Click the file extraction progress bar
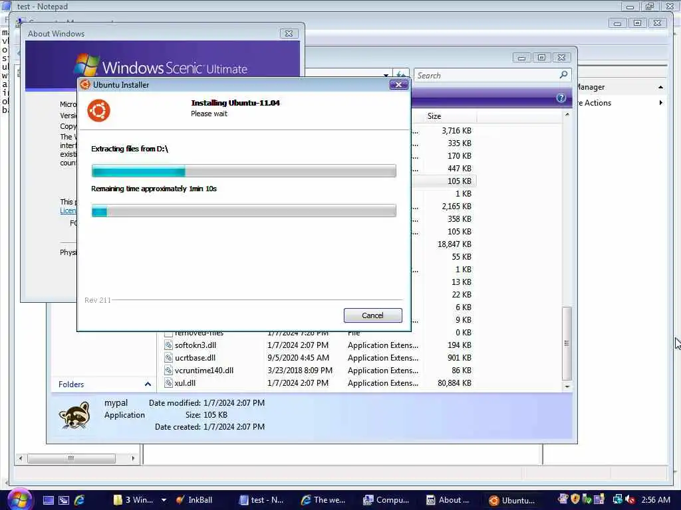The height and width of the screenshot is (510, 681). coord(243,171)
